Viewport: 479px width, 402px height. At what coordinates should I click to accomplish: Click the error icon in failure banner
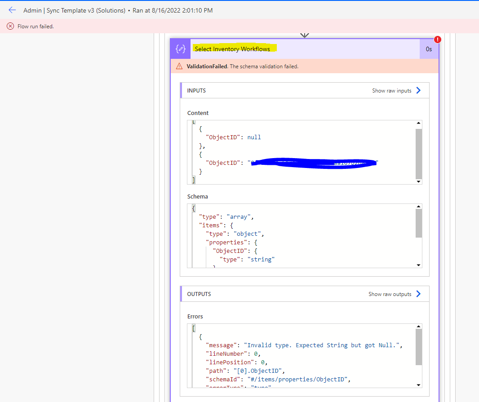pyautogui.click(x=10, y=26)
